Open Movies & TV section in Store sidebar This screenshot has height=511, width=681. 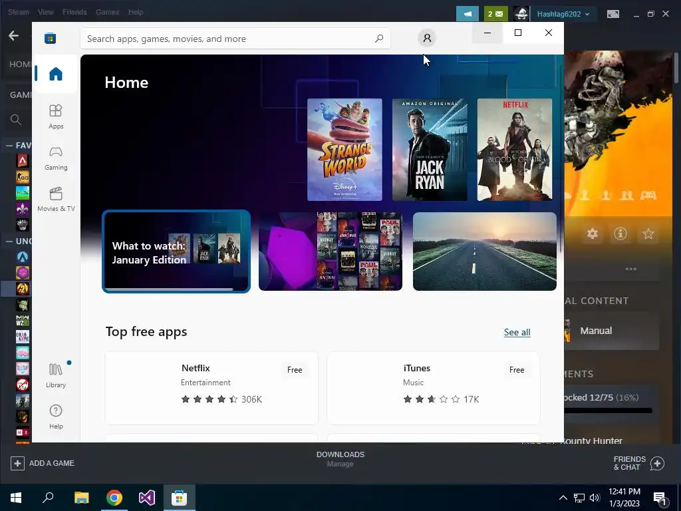[56, 199]
